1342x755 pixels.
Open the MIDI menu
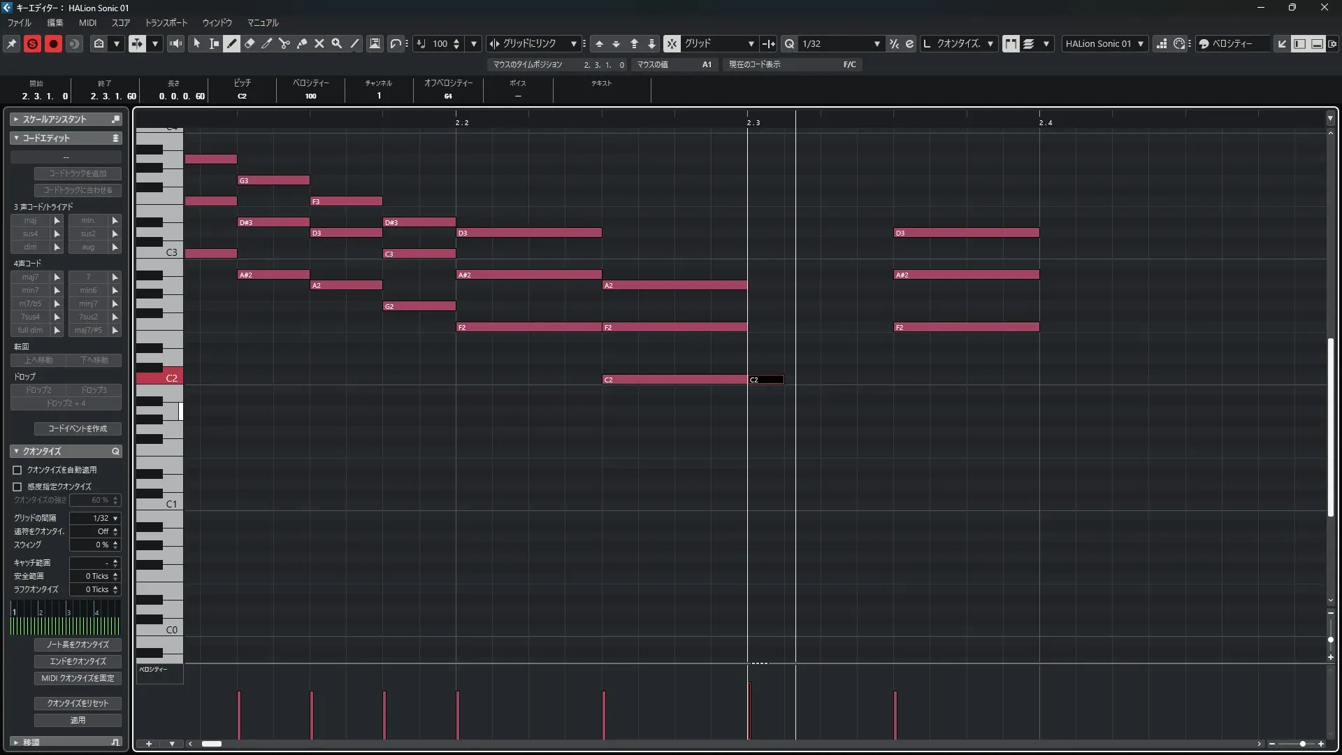(x=87, y=22)
